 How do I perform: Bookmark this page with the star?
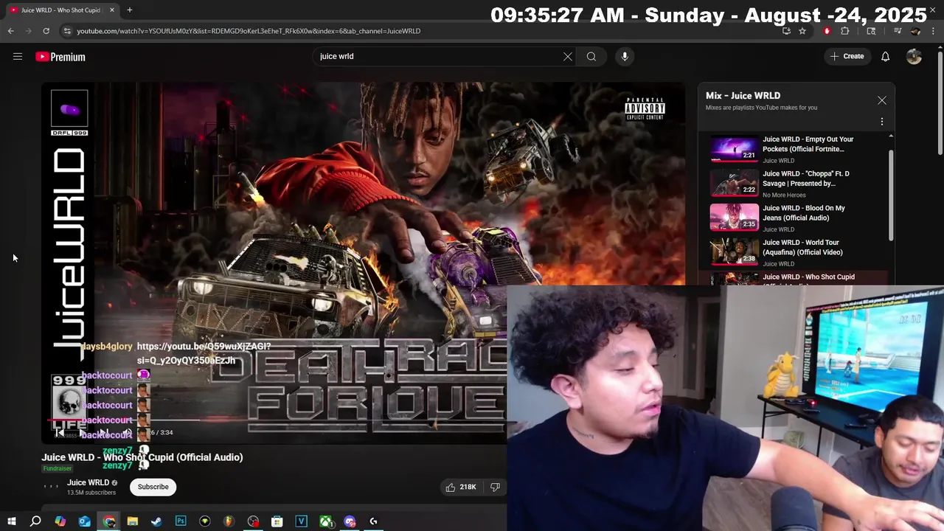coord(802,31)
